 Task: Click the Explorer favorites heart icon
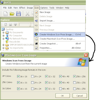pos(15,24)
